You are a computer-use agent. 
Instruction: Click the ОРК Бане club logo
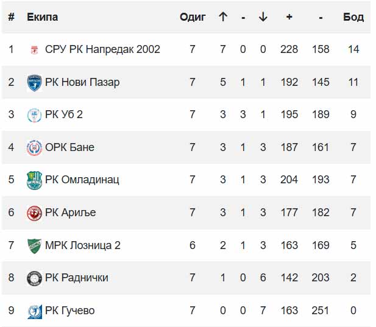pyautogui.click(x=34, y=147)
